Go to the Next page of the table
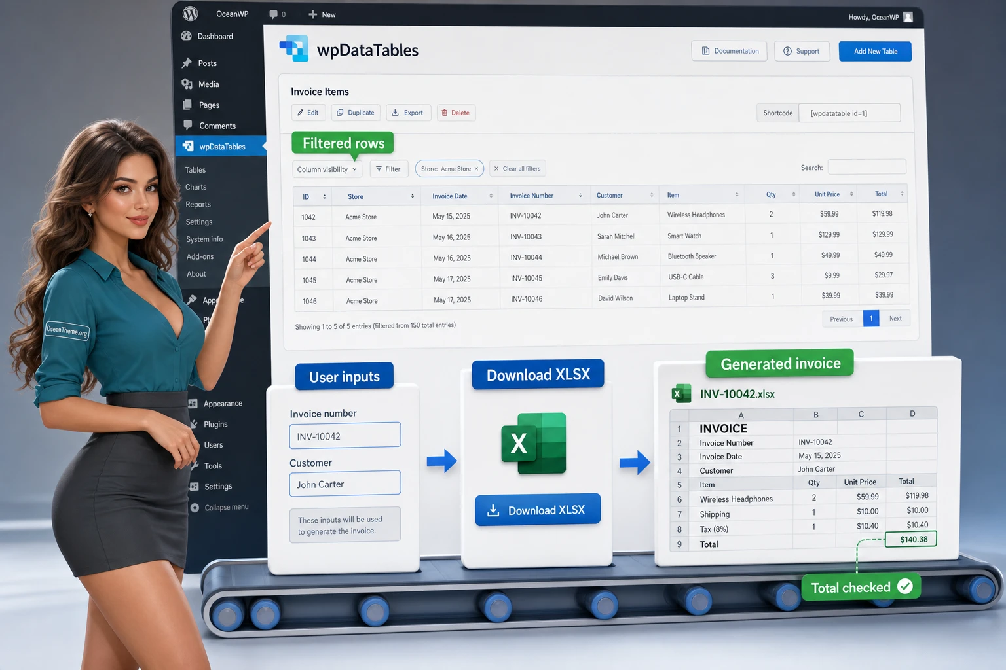Image resolution: width=1006 pixels, height=670 pixels. pyautogui.click(x=895, y=319)
